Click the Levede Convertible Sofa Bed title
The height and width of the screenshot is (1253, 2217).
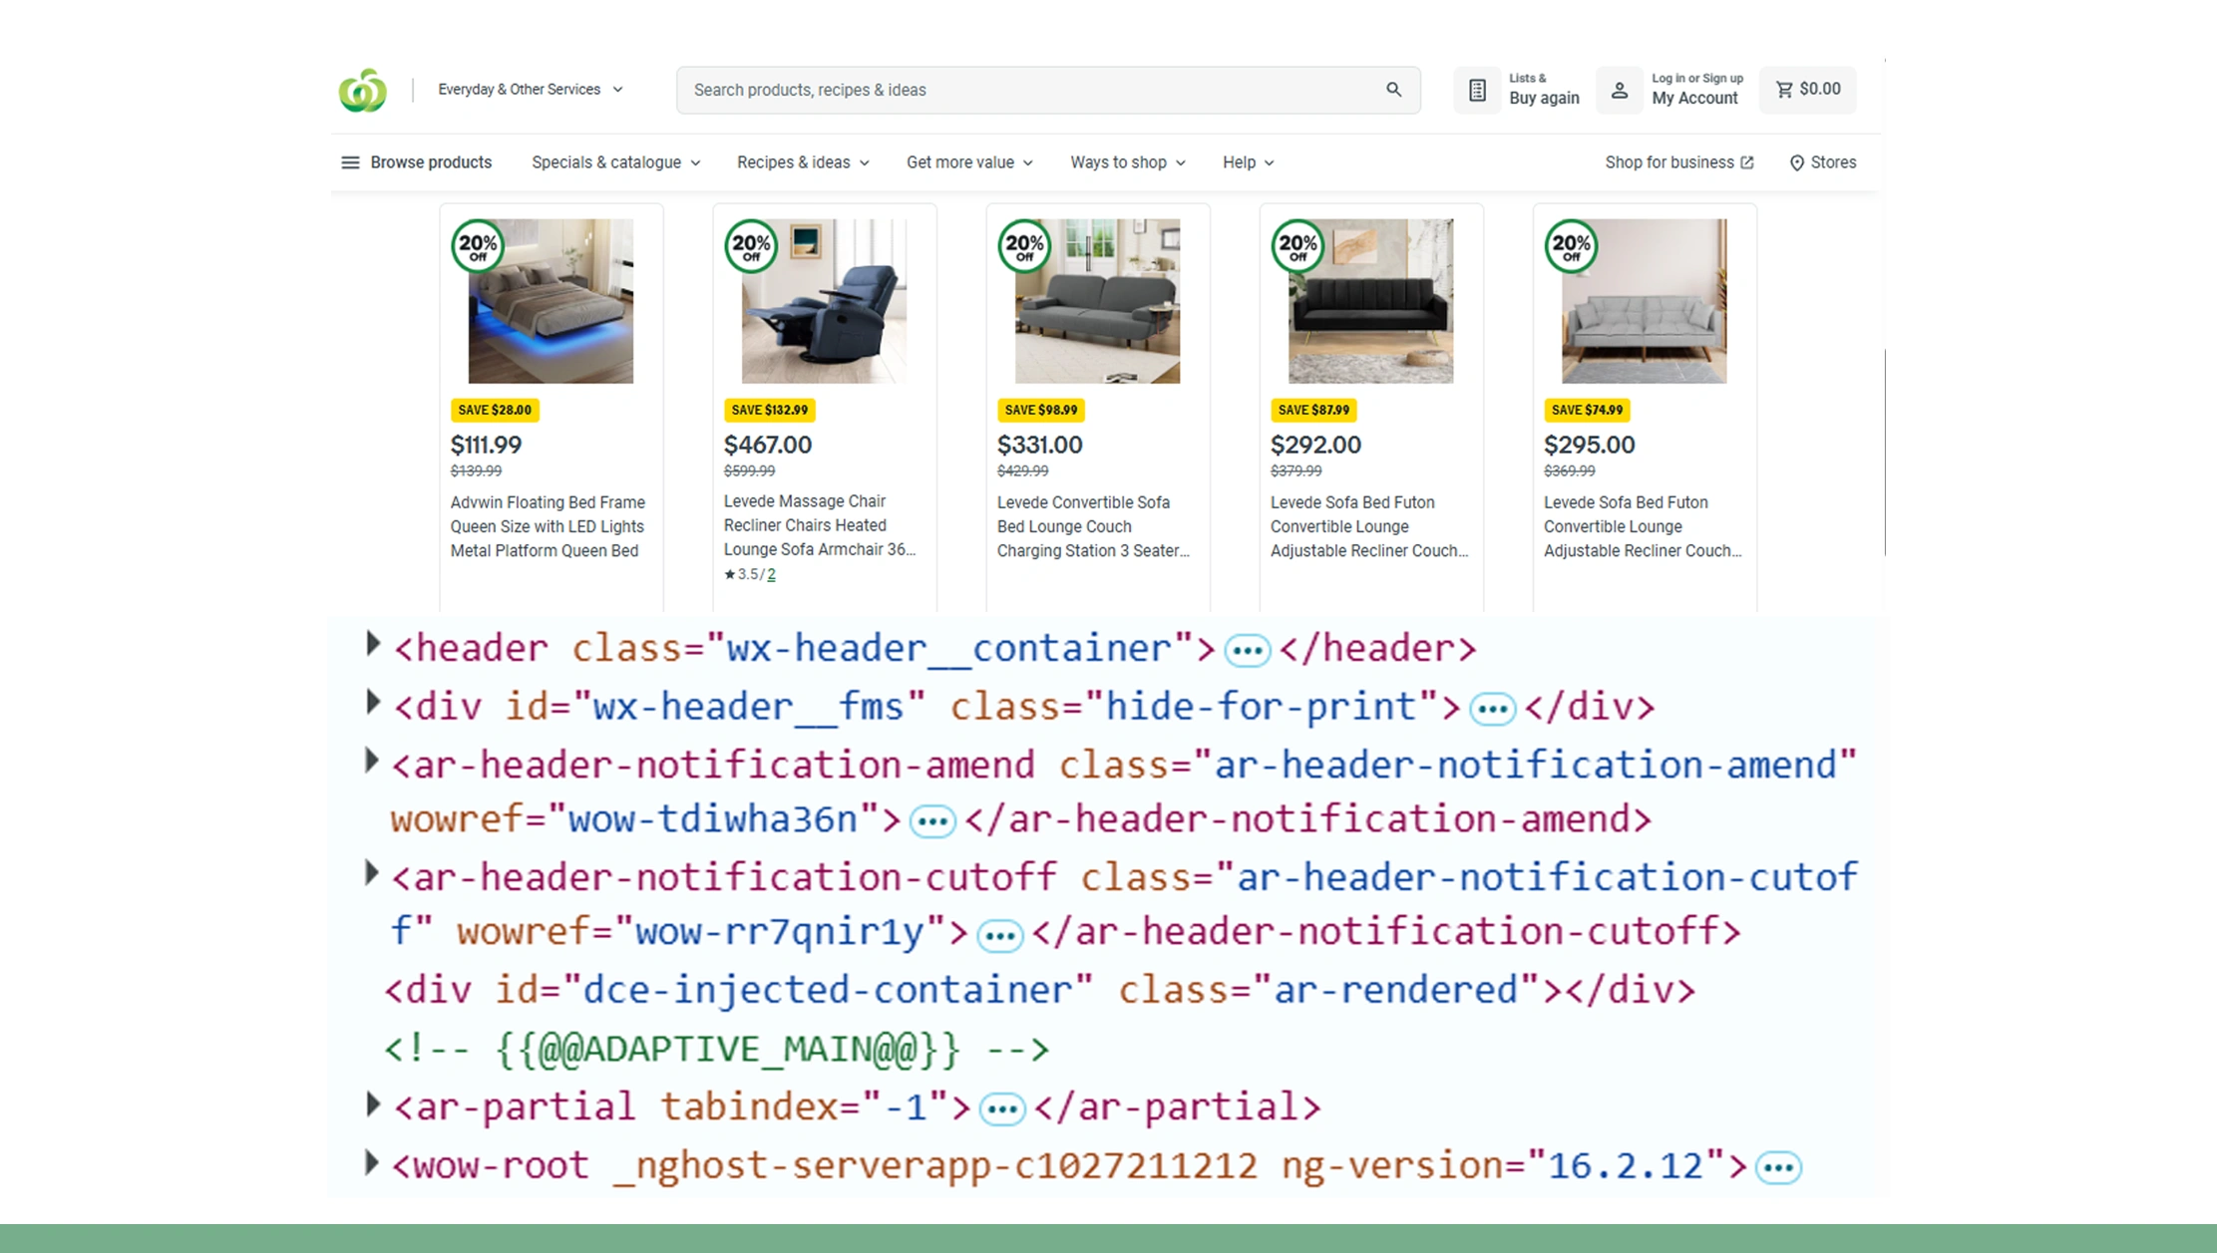pyautogui.click(x=1092, y=526)
